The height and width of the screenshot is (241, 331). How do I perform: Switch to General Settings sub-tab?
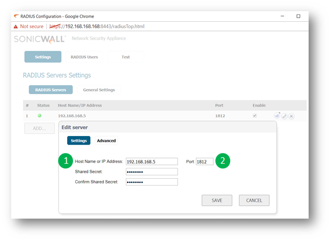pyautogui.click(x=99, y=90)
